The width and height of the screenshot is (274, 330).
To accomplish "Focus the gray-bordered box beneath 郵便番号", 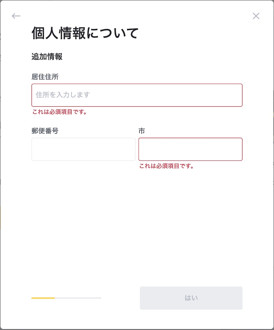I will coord(84,149).
